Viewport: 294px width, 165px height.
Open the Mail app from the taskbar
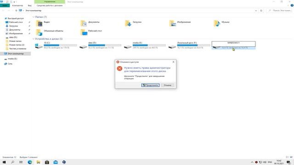point(56,162)
